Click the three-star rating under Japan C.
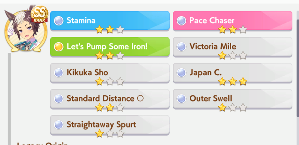Image resolution: width=299 pixels, height=145 pixels. tap(232, 82)
